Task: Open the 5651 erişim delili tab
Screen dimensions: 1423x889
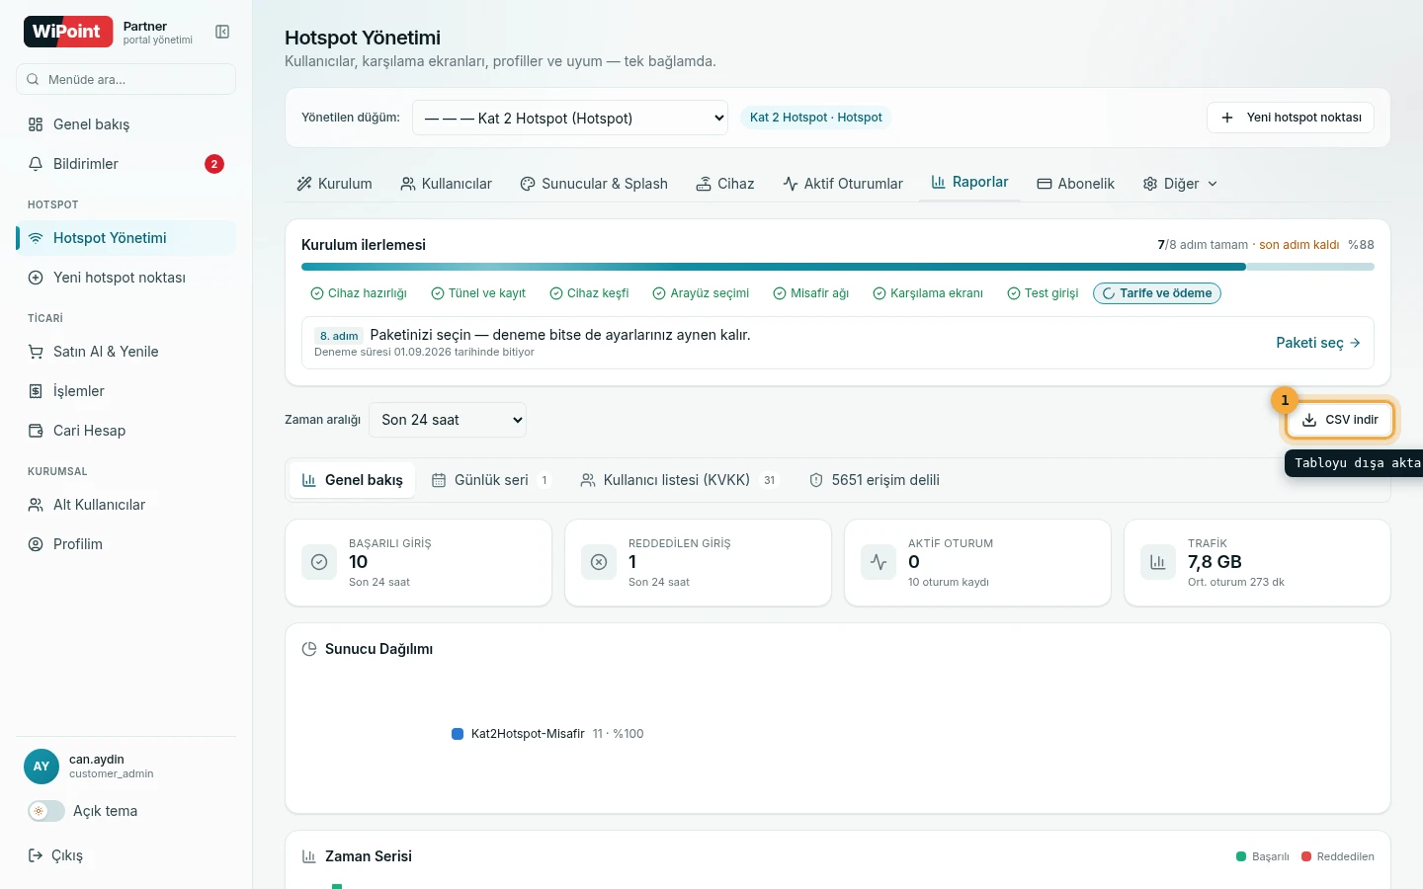Action: [875, 480]
